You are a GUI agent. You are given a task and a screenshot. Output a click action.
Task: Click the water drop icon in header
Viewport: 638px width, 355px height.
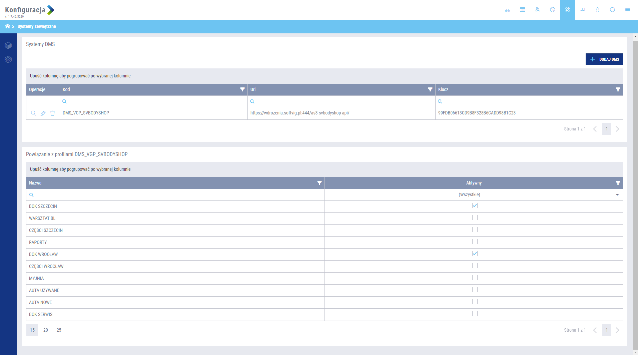point(597,10)
